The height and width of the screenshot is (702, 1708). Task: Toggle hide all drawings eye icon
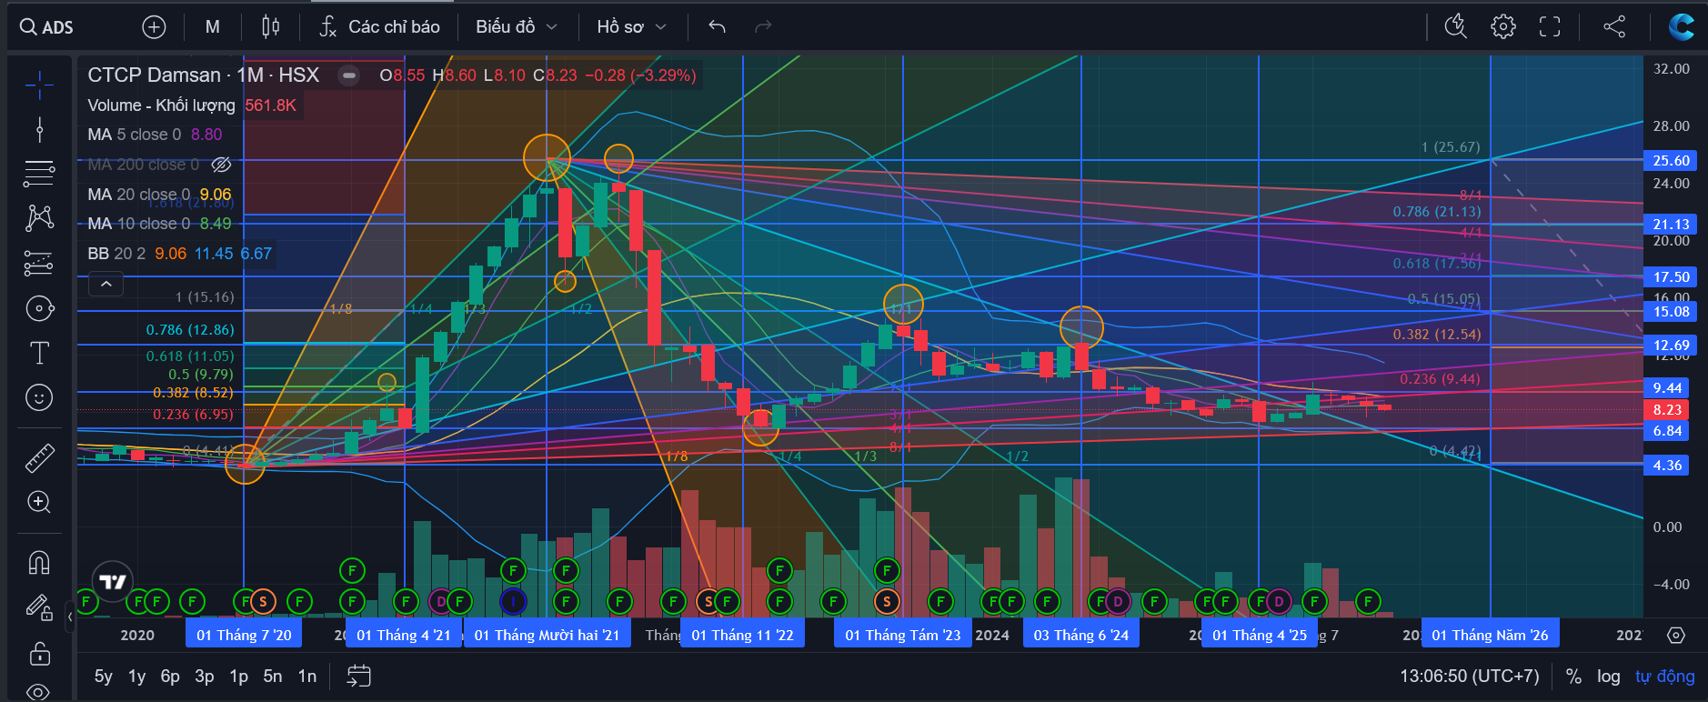(39, 692)
